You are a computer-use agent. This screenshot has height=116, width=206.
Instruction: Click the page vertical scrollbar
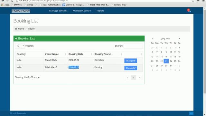click(x=204, y=52)
